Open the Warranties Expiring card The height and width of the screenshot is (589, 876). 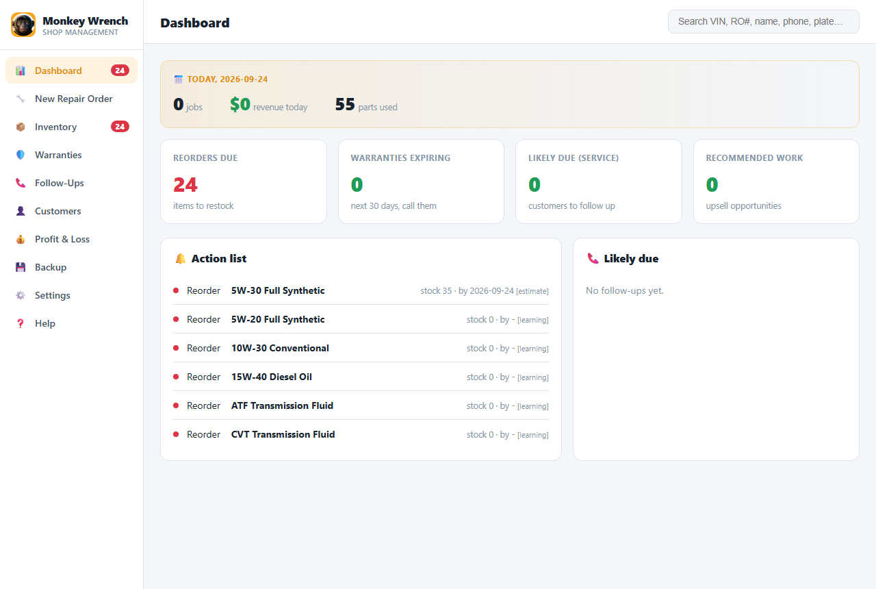point(421,181)
